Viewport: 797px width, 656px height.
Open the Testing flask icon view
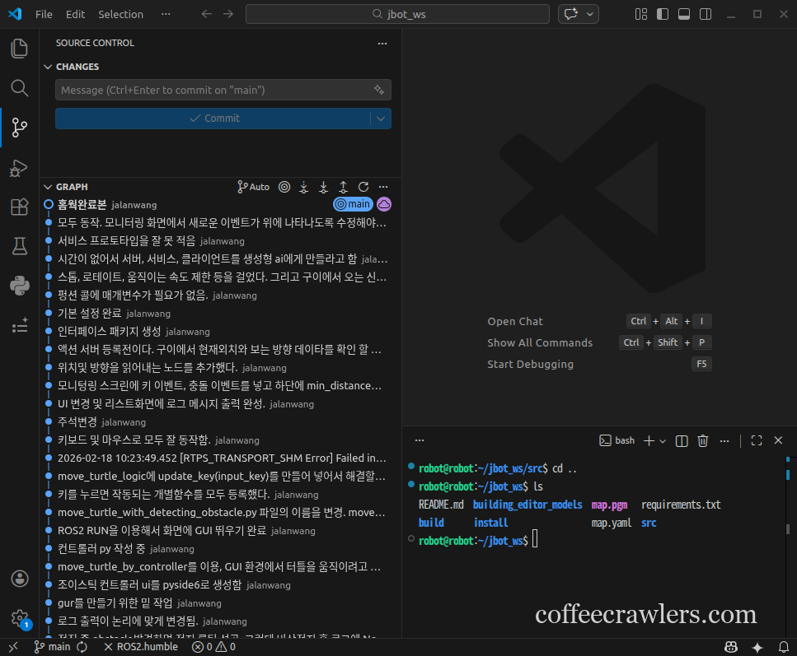coord(19,246)
